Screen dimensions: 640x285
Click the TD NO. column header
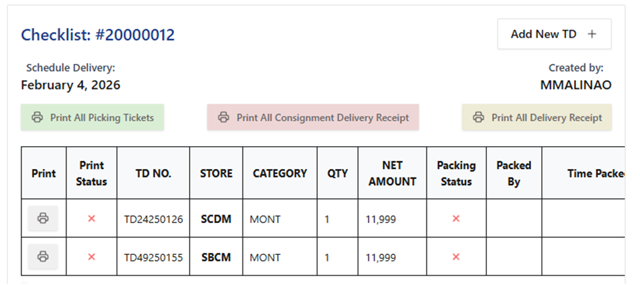154,173
